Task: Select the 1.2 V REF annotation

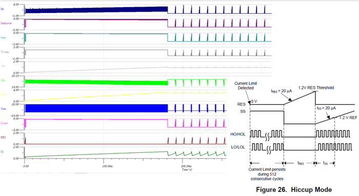Action: 348,117
